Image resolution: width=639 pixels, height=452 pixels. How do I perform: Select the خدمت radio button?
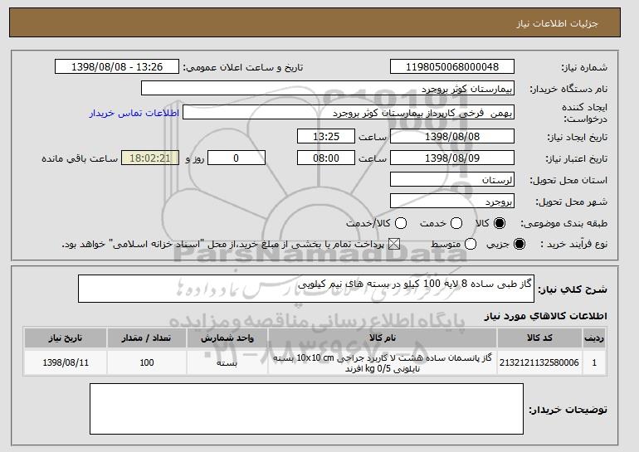(x=456, y=223)
